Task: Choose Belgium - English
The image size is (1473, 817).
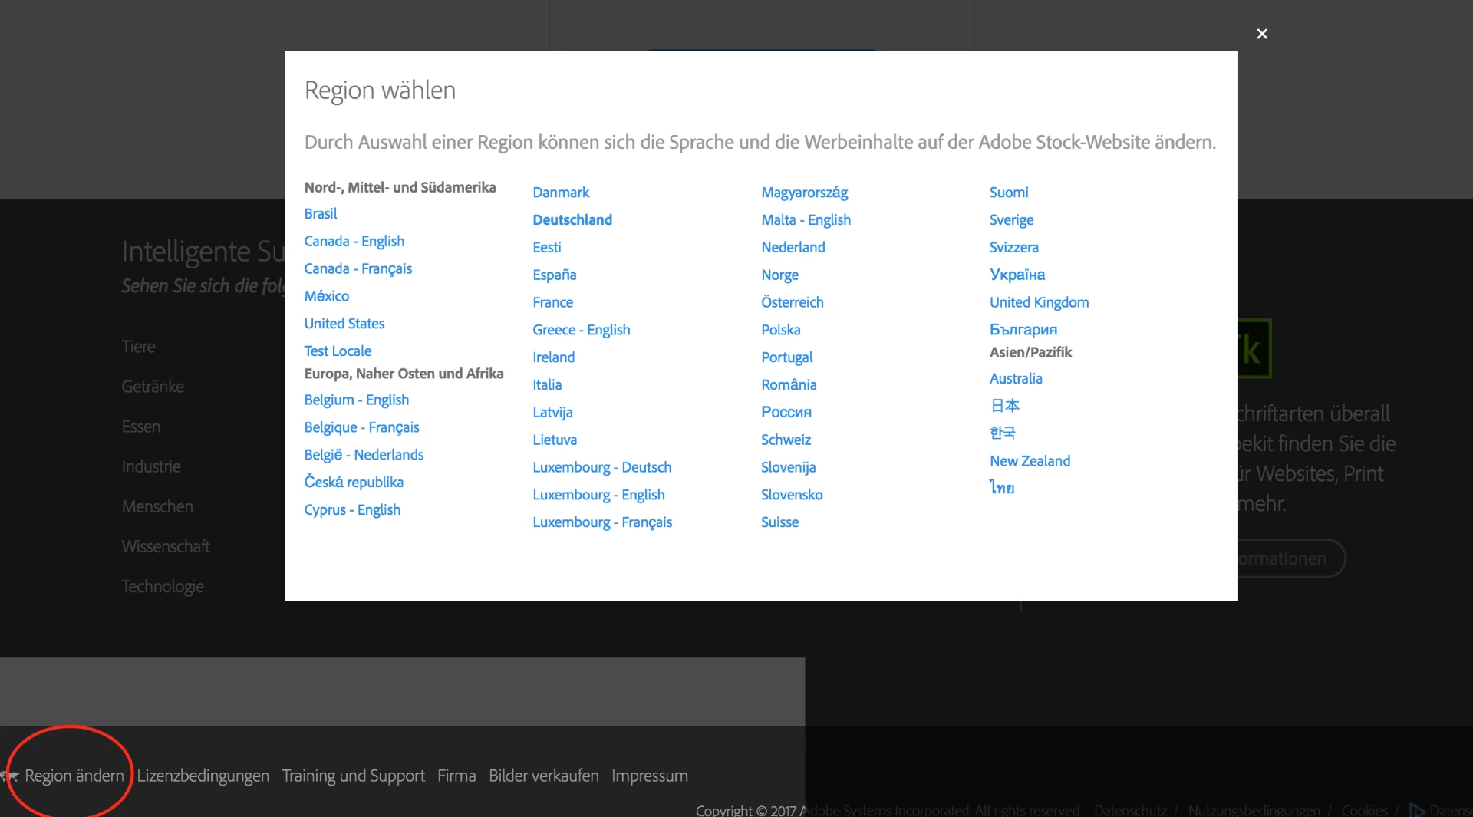Action: pos(357,400)
